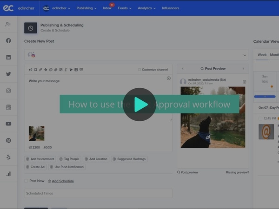
Task: Open Google My Business store icon
Action: 8,107
